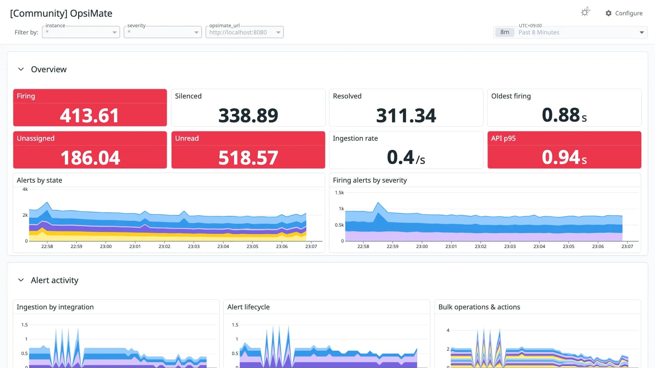Click the Firing alerts by severity title
Screen dimensions: 655x368
[370, 180]
